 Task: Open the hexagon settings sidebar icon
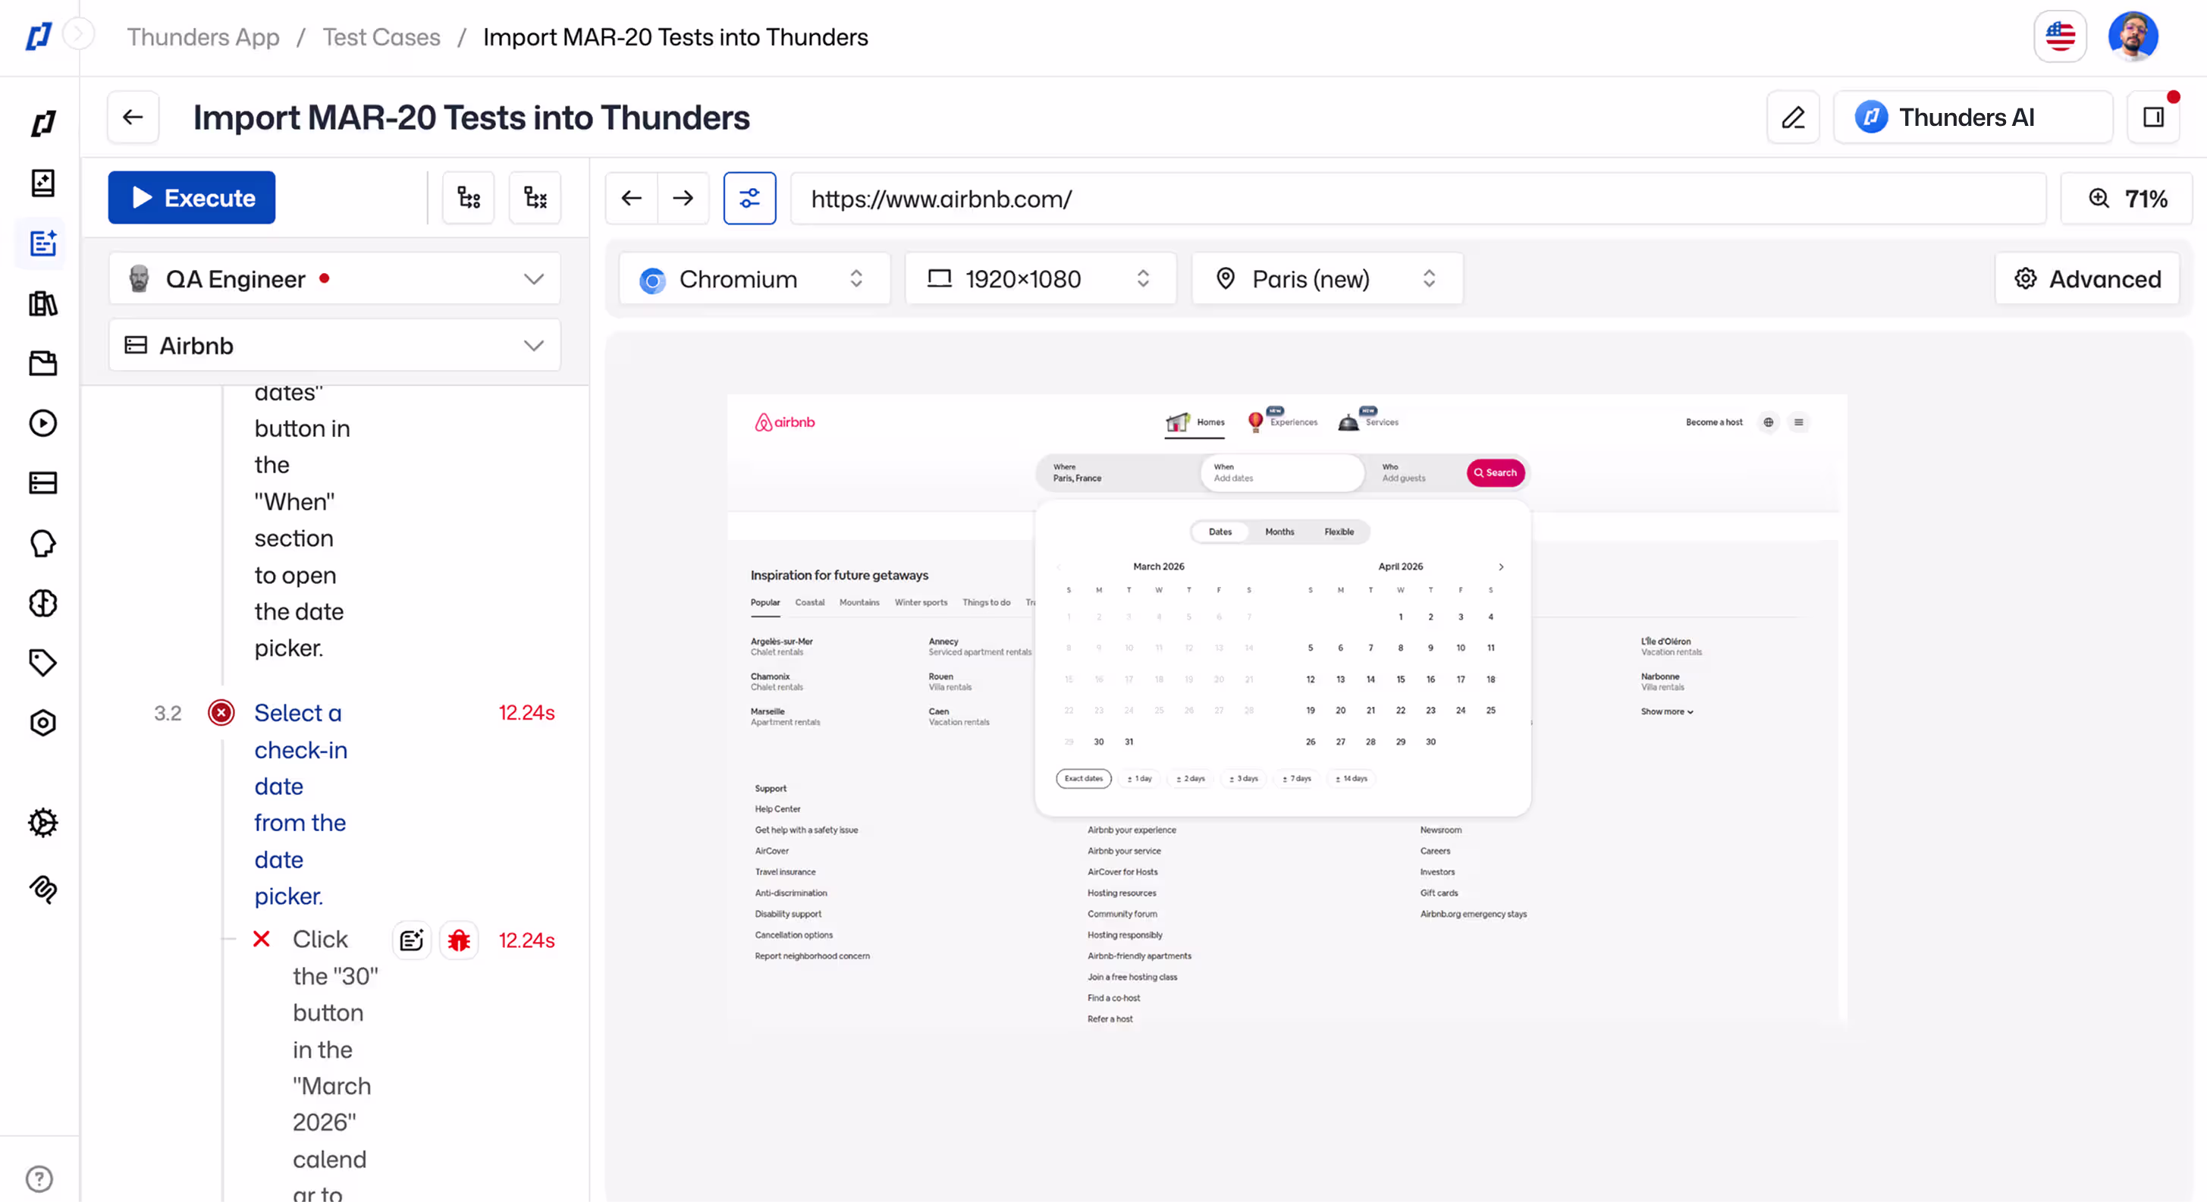(x=42, y=723)
